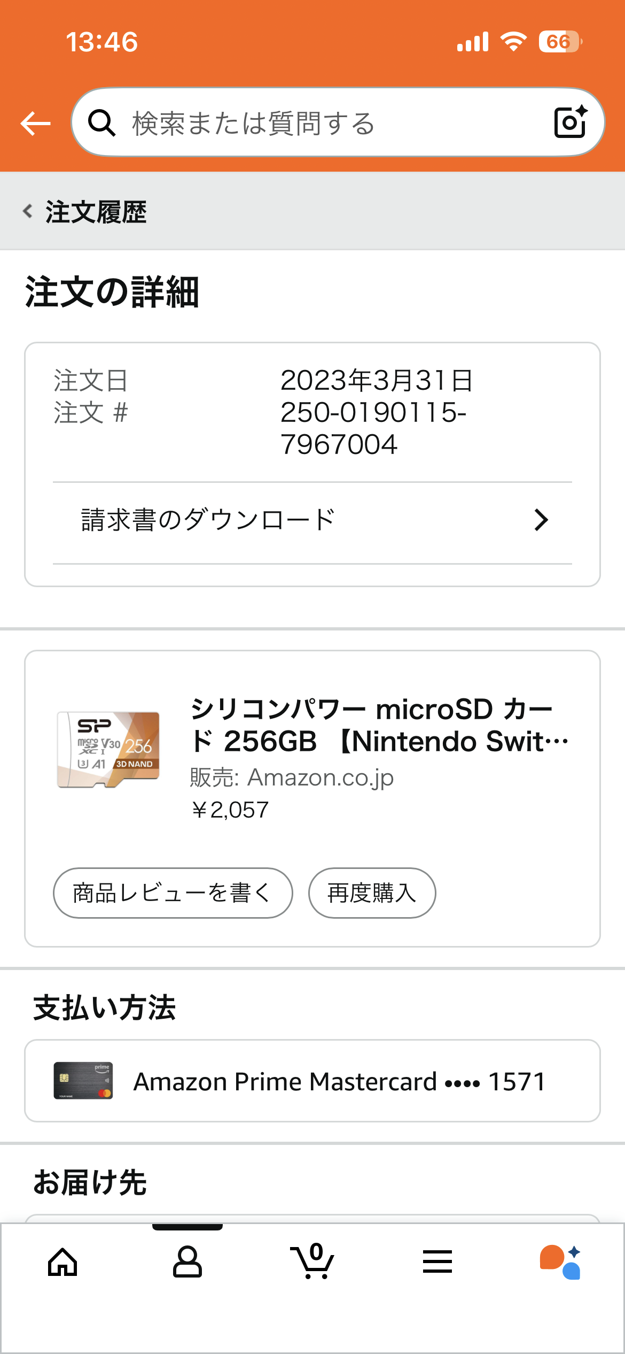Open the microSD card product thumbnail
The width and height of the screenshot is (625, 1354).
coord(108,750)
